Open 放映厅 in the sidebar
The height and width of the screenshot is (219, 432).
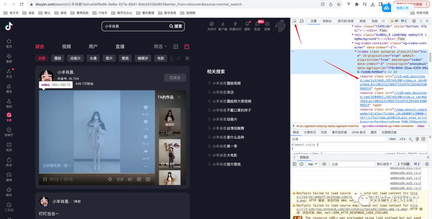(9, 132)
